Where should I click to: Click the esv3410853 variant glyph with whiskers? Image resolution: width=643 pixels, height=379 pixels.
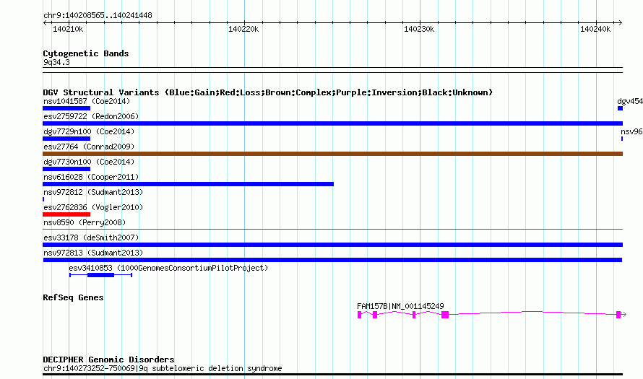(x=100, y=275)
